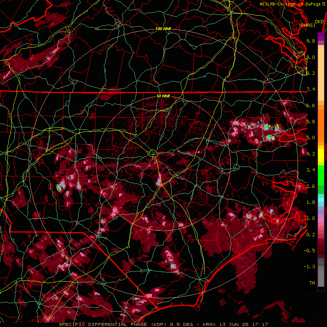Click the 1.8 value on color scale
This screenshot has height=327, width=327.
311,202
